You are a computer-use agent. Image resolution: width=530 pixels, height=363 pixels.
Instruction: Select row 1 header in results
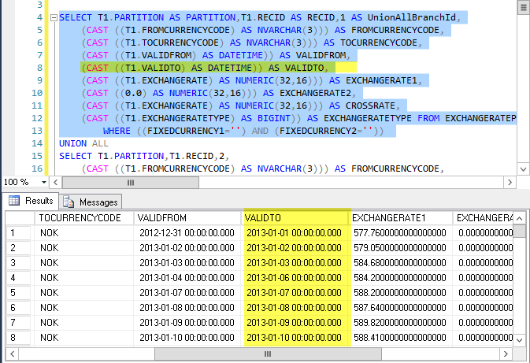pyautogui.click(x=19, y=233)
